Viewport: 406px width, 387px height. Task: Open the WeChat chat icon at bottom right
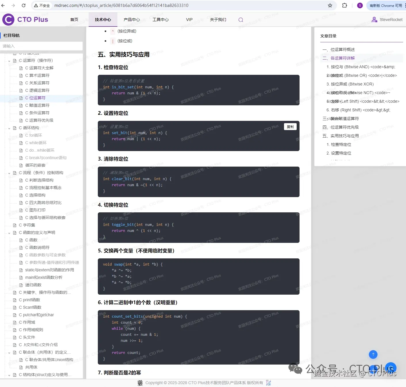coord(390,368)
